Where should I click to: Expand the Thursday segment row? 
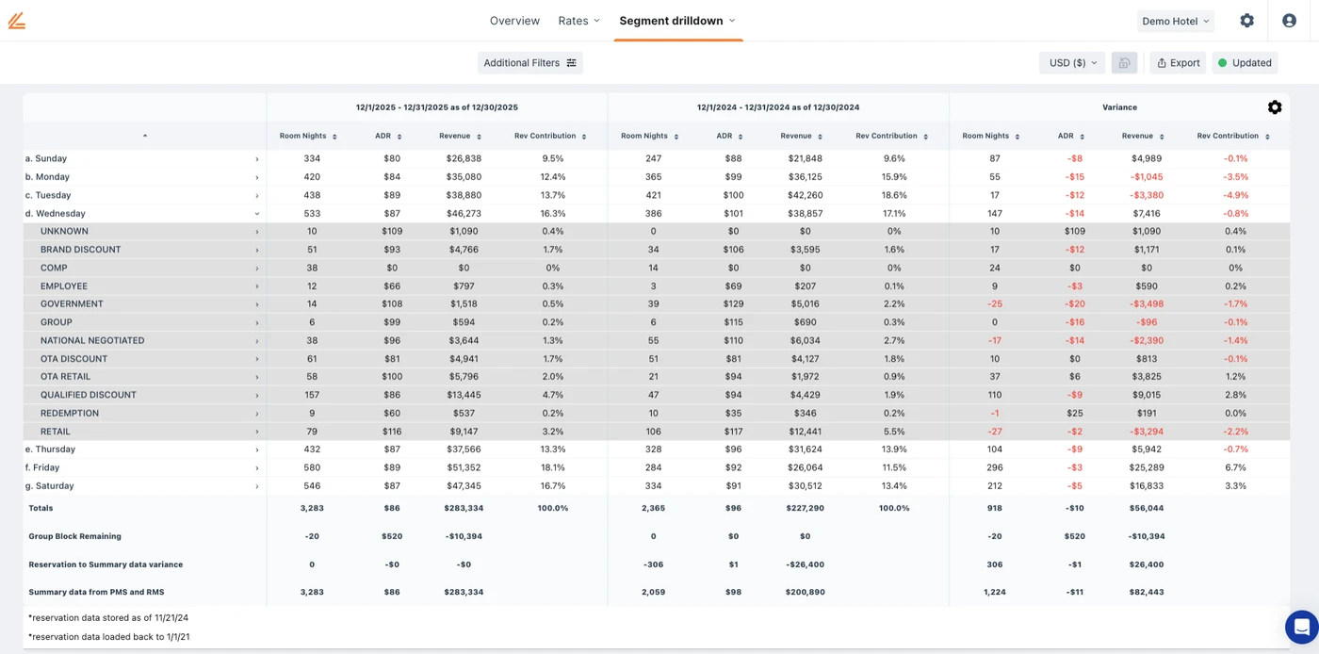pyautogui.click(x=255, y=449)
